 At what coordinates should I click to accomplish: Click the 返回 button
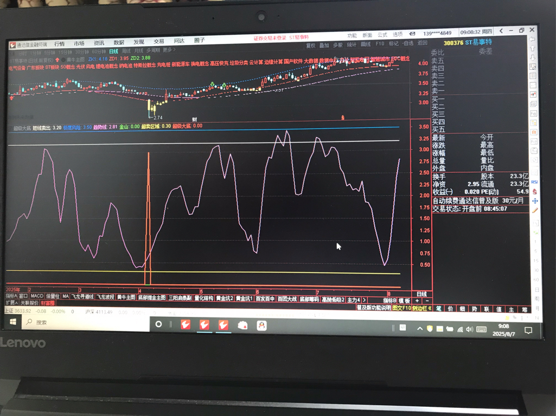click(423, 43)
